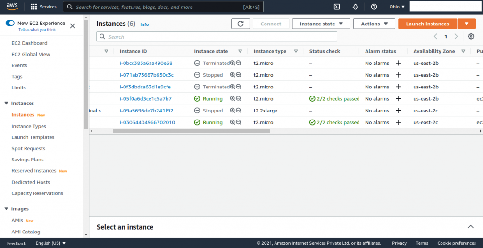
Task: Open the Info link beside Instances
Action: click(144, 24)
